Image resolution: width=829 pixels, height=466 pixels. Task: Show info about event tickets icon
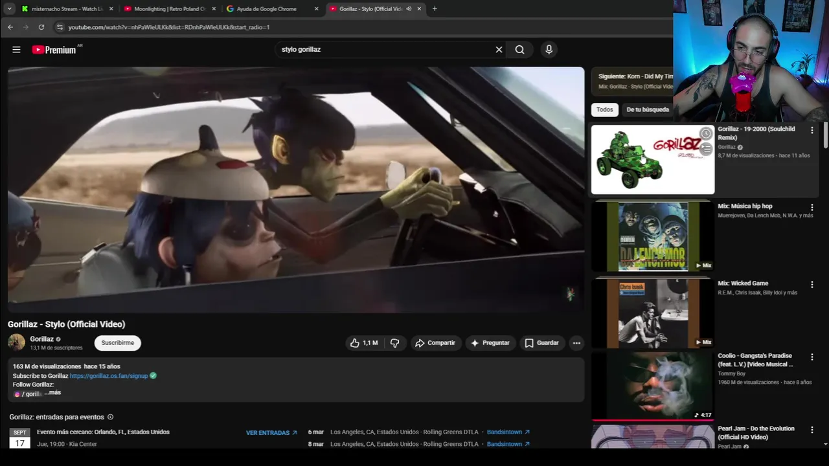(x=110, y=417)
